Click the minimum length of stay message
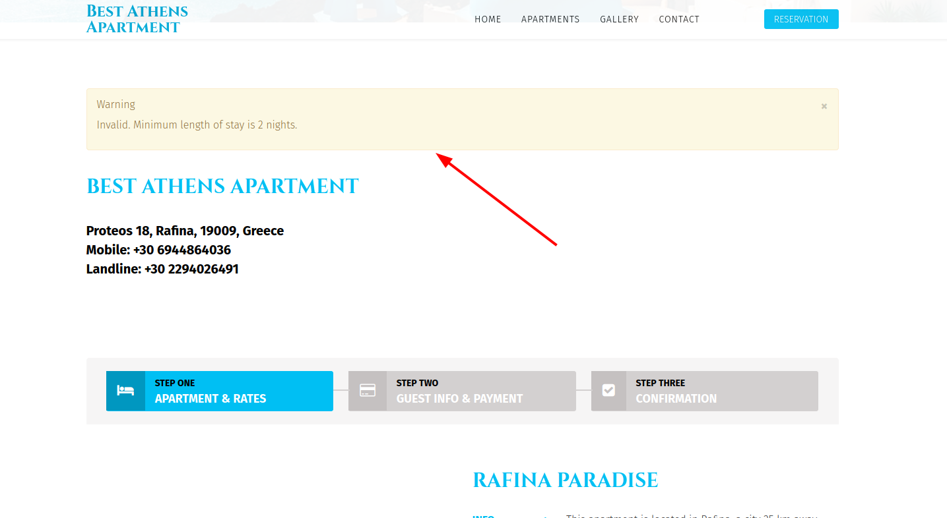Viewport: 947px width, 518px height. pyautogui.click(x=197, y=125)
